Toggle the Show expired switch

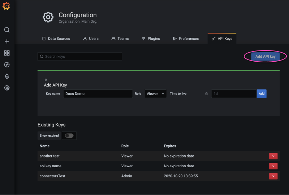point(69,136)
